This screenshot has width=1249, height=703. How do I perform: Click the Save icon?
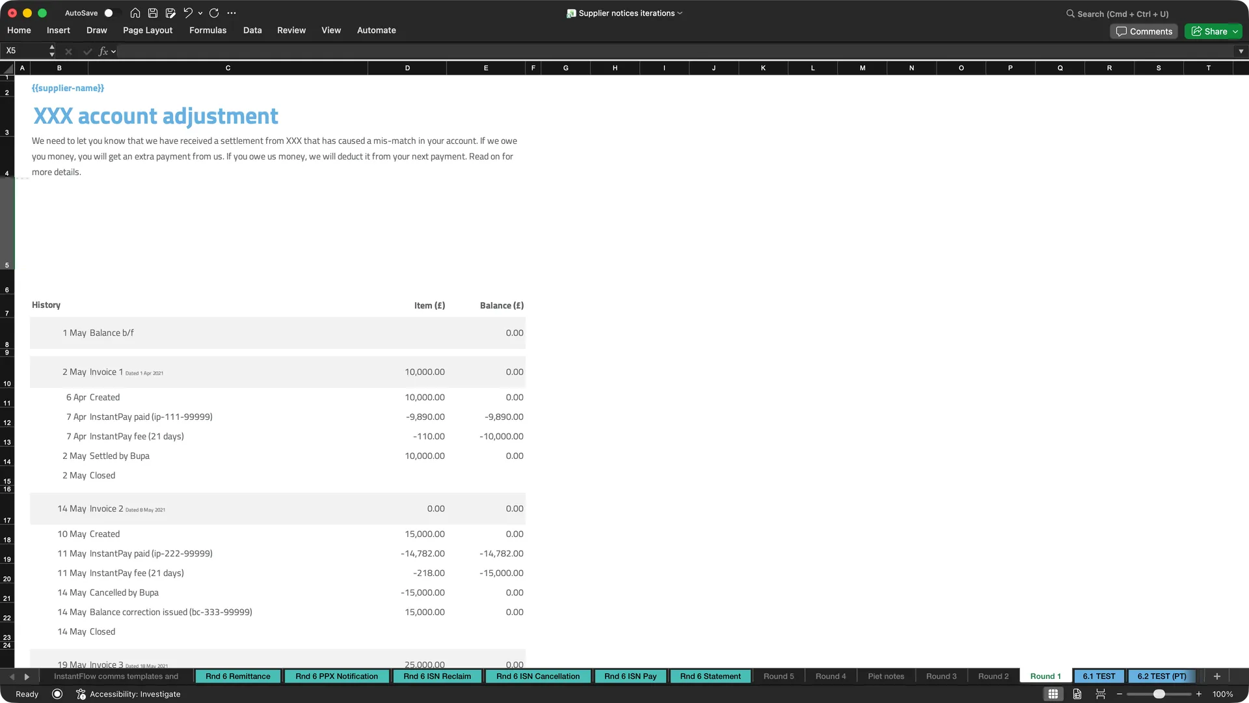tap(153, 13)
